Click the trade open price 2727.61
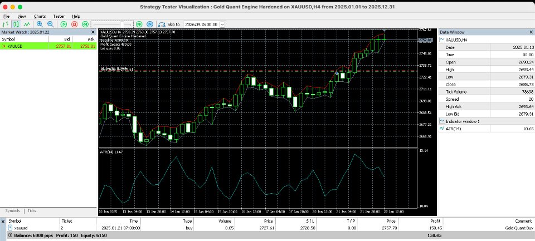 click(266, 228)
